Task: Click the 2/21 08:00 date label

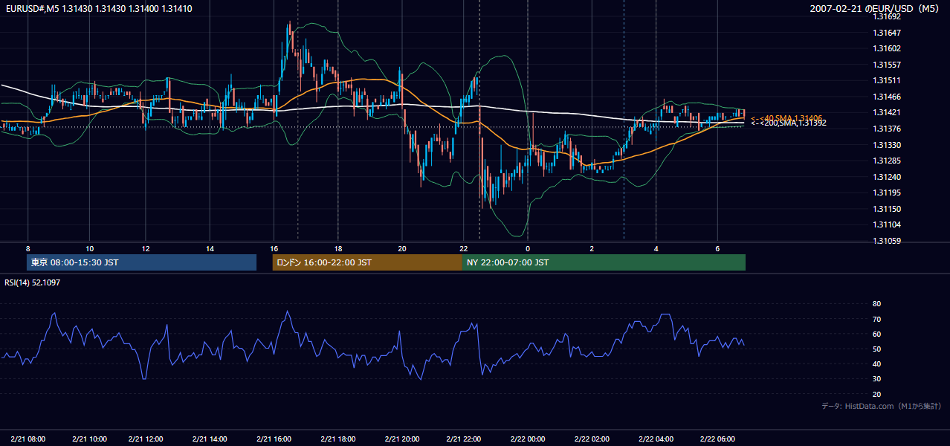Action: tap(28, 439)
